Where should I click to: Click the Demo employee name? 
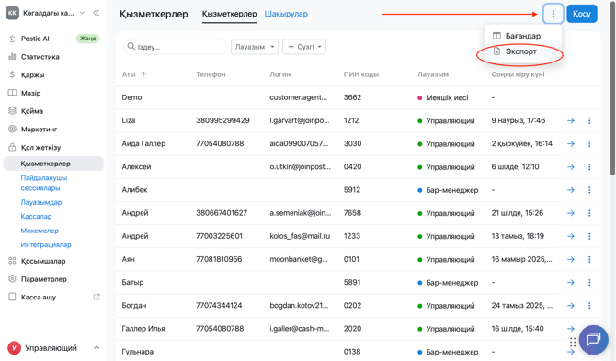coord(131,97)
